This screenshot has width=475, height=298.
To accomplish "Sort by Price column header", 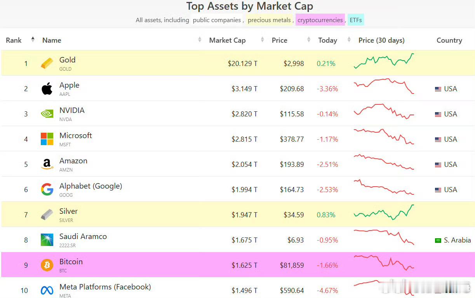I will (x=280, y=40).
